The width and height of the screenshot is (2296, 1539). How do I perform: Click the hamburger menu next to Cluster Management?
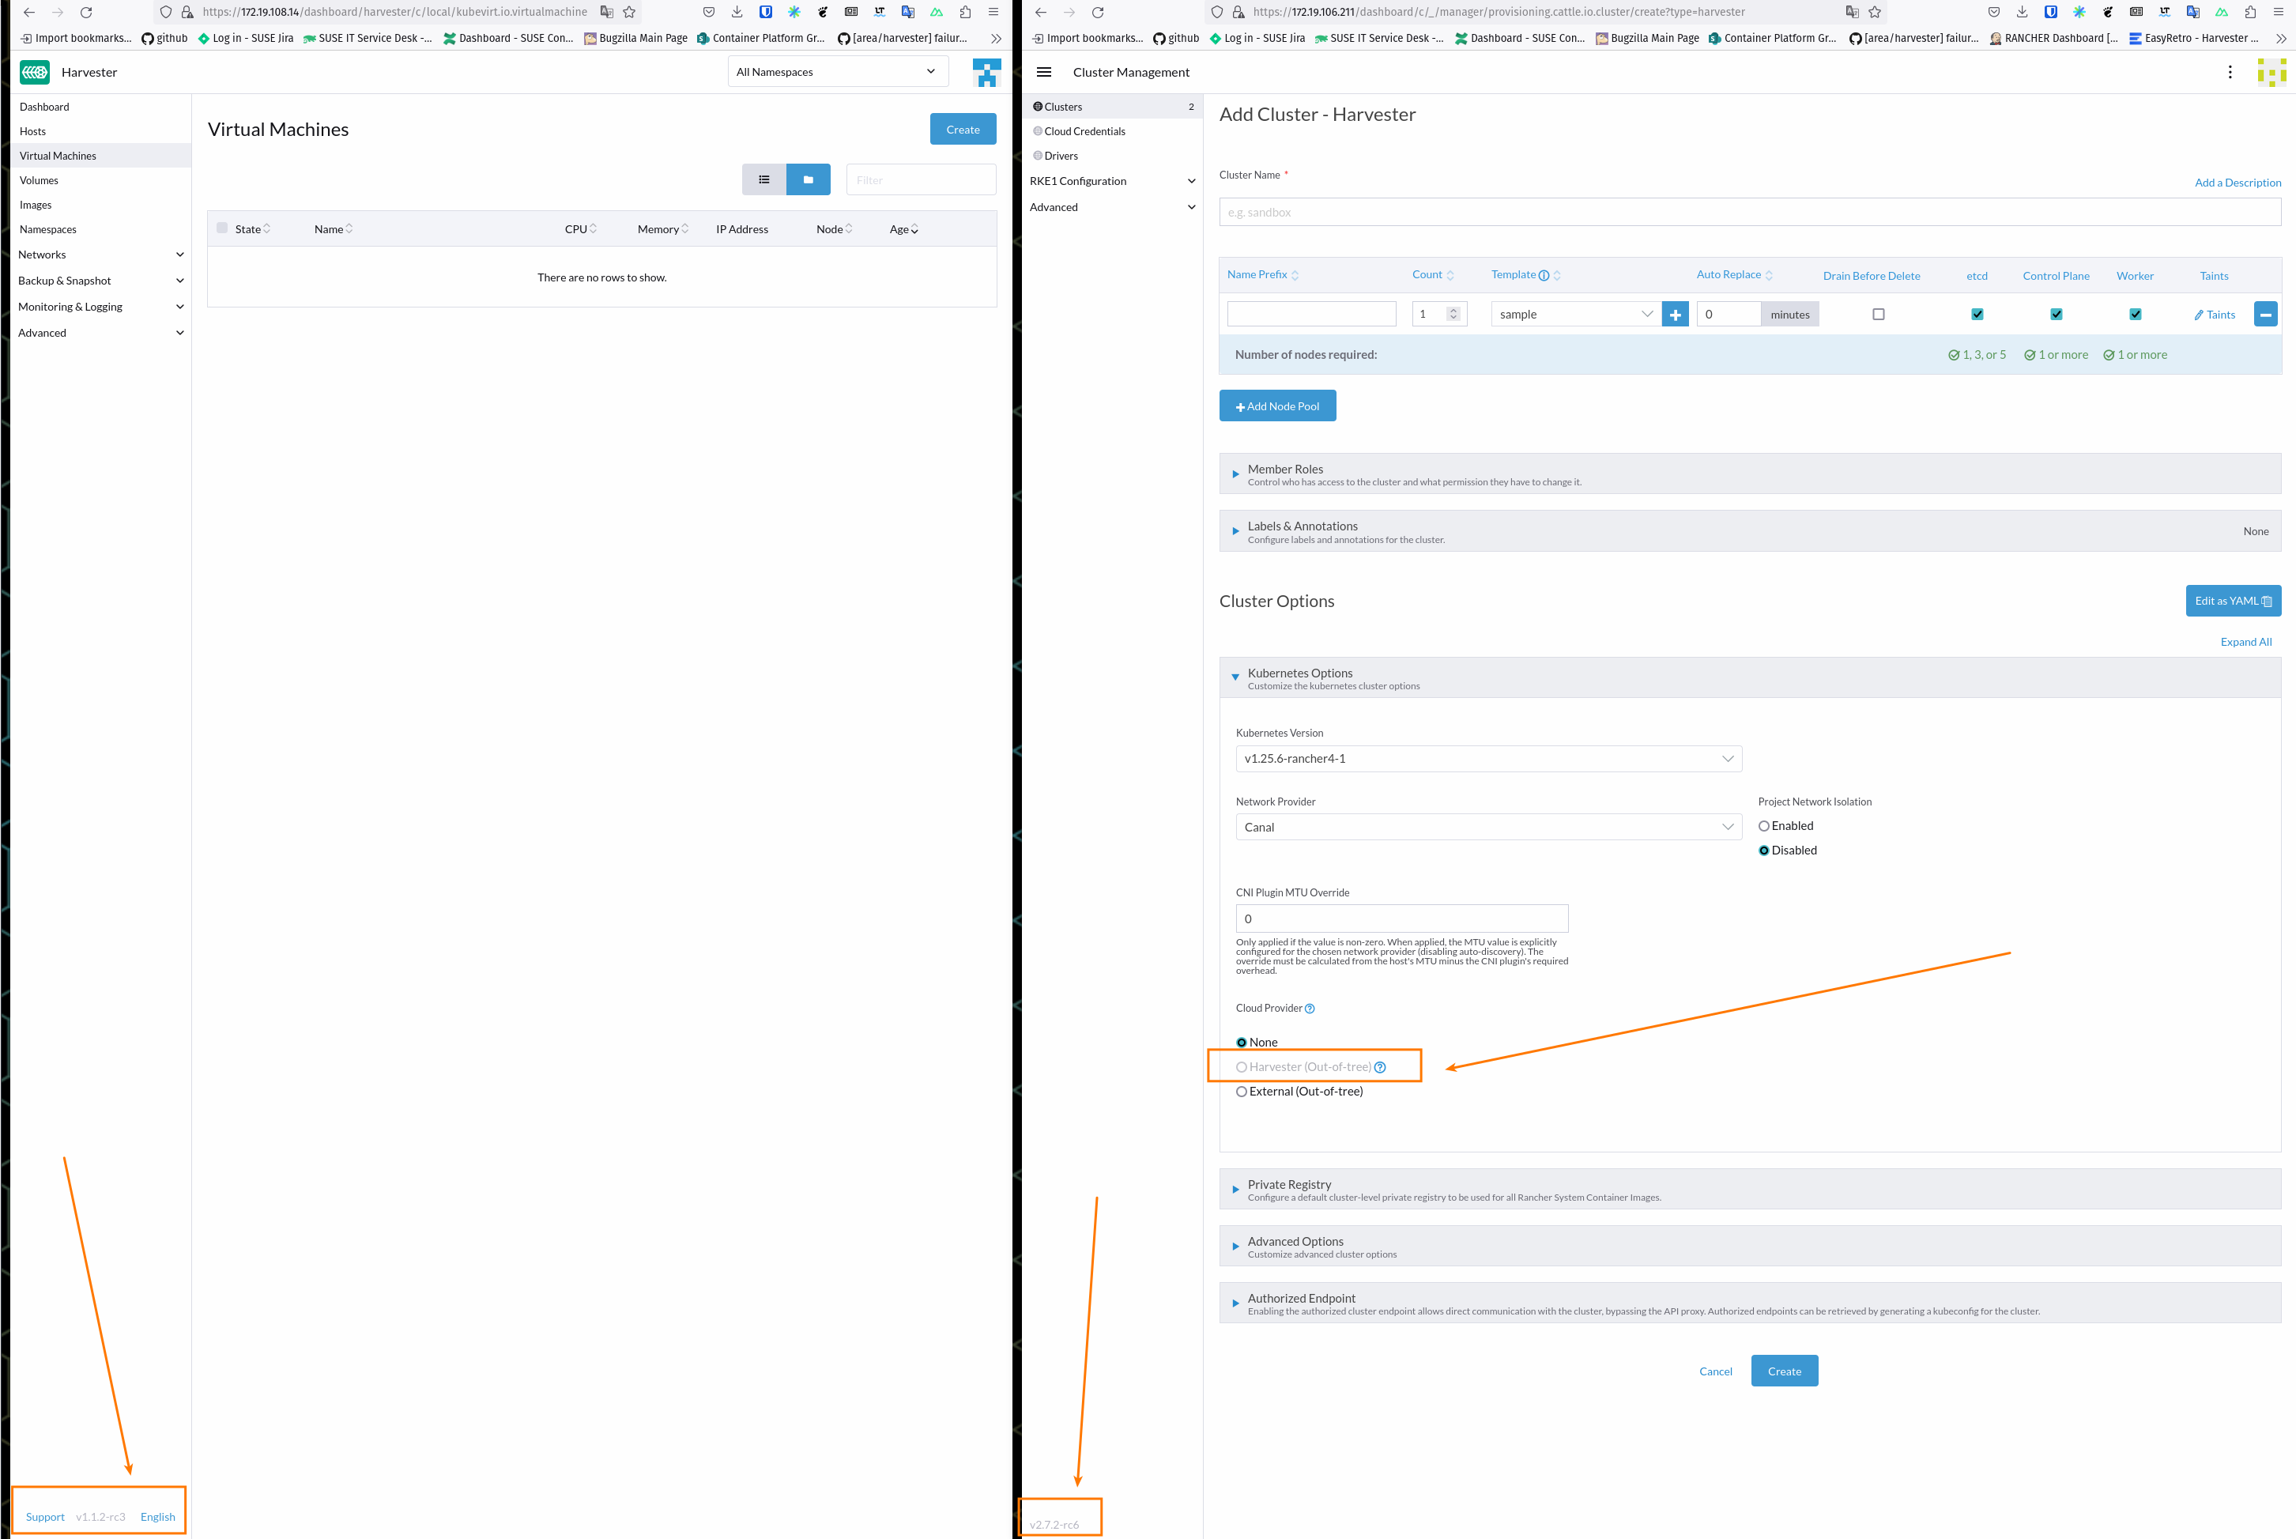pyautogui.click(x=1043, y=72)
